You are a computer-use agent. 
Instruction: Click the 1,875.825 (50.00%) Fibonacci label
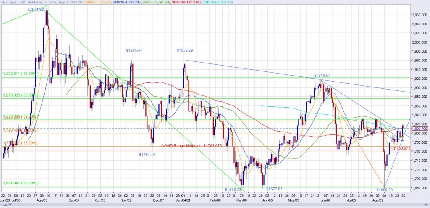pyautogui.click(x=21, y=95)
